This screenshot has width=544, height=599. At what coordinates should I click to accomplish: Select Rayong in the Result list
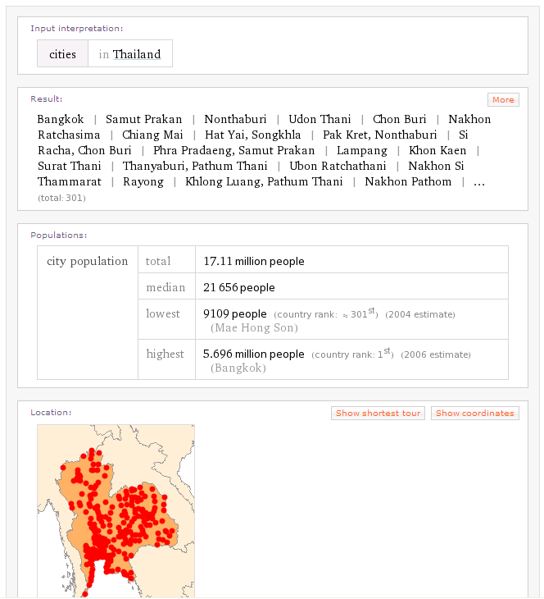pos(143,181)
